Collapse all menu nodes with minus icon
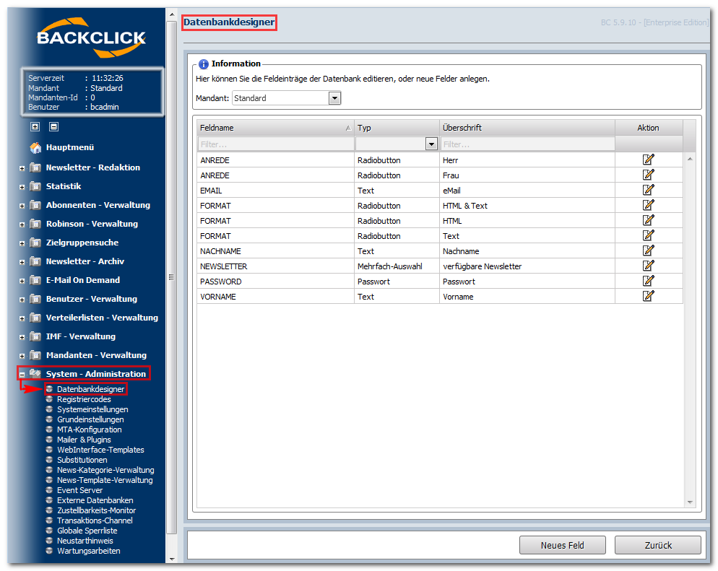The width and height of the screenshot is (718, 571). tap(53, 127)
